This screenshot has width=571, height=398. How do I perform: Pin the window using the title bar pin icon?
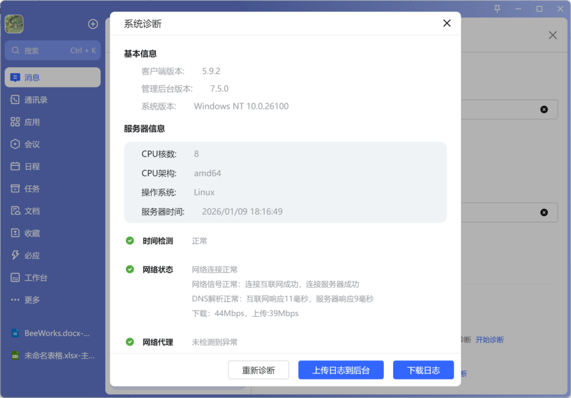(497, 8)
